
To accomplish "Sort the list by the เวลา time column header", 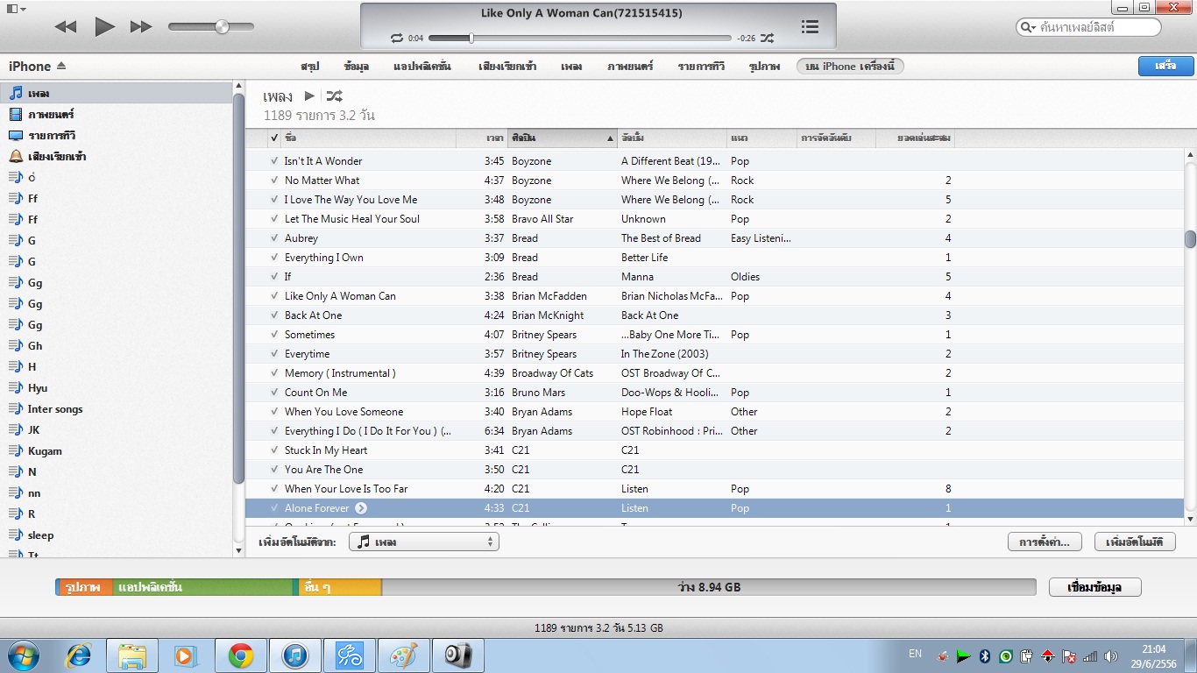I will pyautogui.click(x=482, y=138).
